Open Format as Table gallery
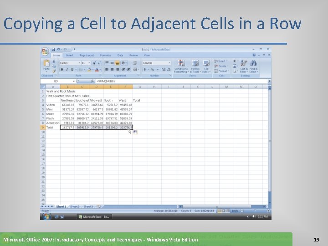The image size is (328, 246). [195, 67]
